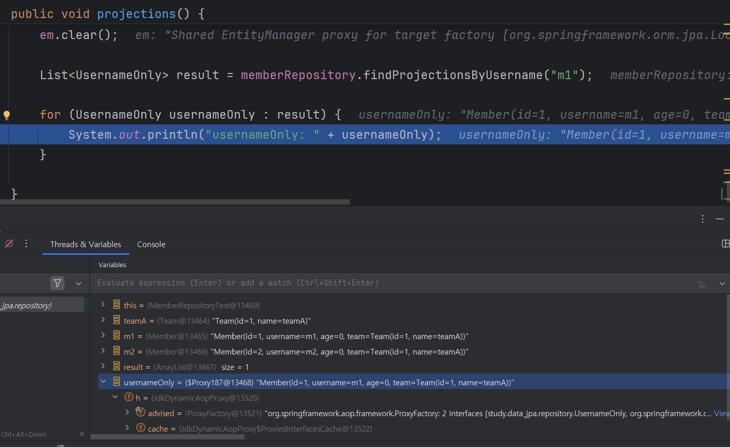Click the field icon next to advised
Image resolution: width=730 pixels, height=447 pixels.
click(140, 412)
